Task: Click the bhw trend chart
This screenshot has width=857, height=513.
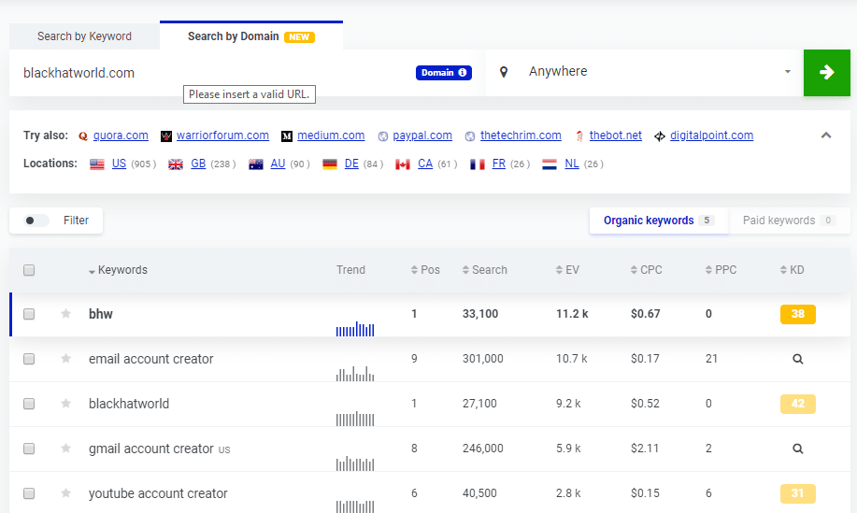Action: (355, 328)
